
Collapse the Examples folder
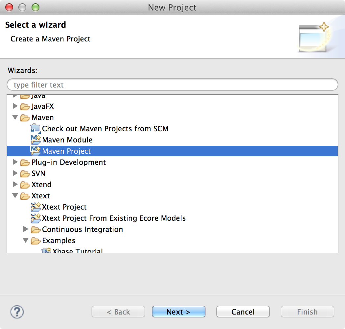[x=26, y=240]
